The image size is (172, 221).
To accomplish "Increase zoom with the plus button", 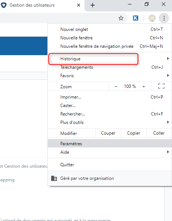I will pyautogui.click(x=144, y=86).
